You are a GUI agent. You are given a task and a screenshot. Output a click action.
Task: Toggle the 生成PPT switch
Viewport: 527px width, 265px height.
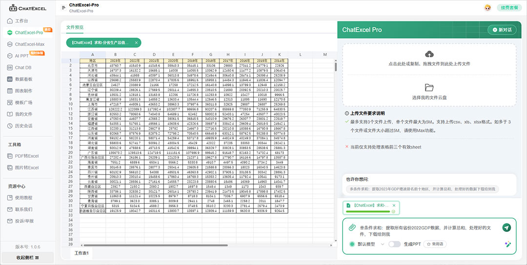coord(394,244)
